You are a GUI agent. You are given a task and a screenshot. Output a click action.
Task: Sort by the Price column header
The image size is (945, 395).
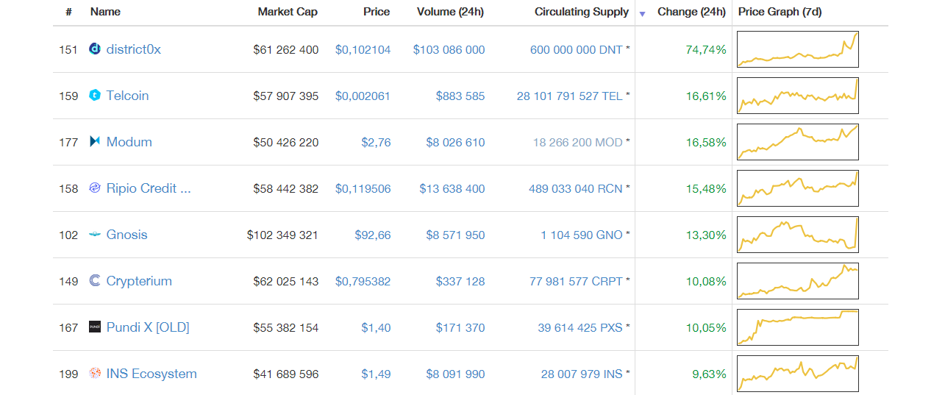(377, 12)
